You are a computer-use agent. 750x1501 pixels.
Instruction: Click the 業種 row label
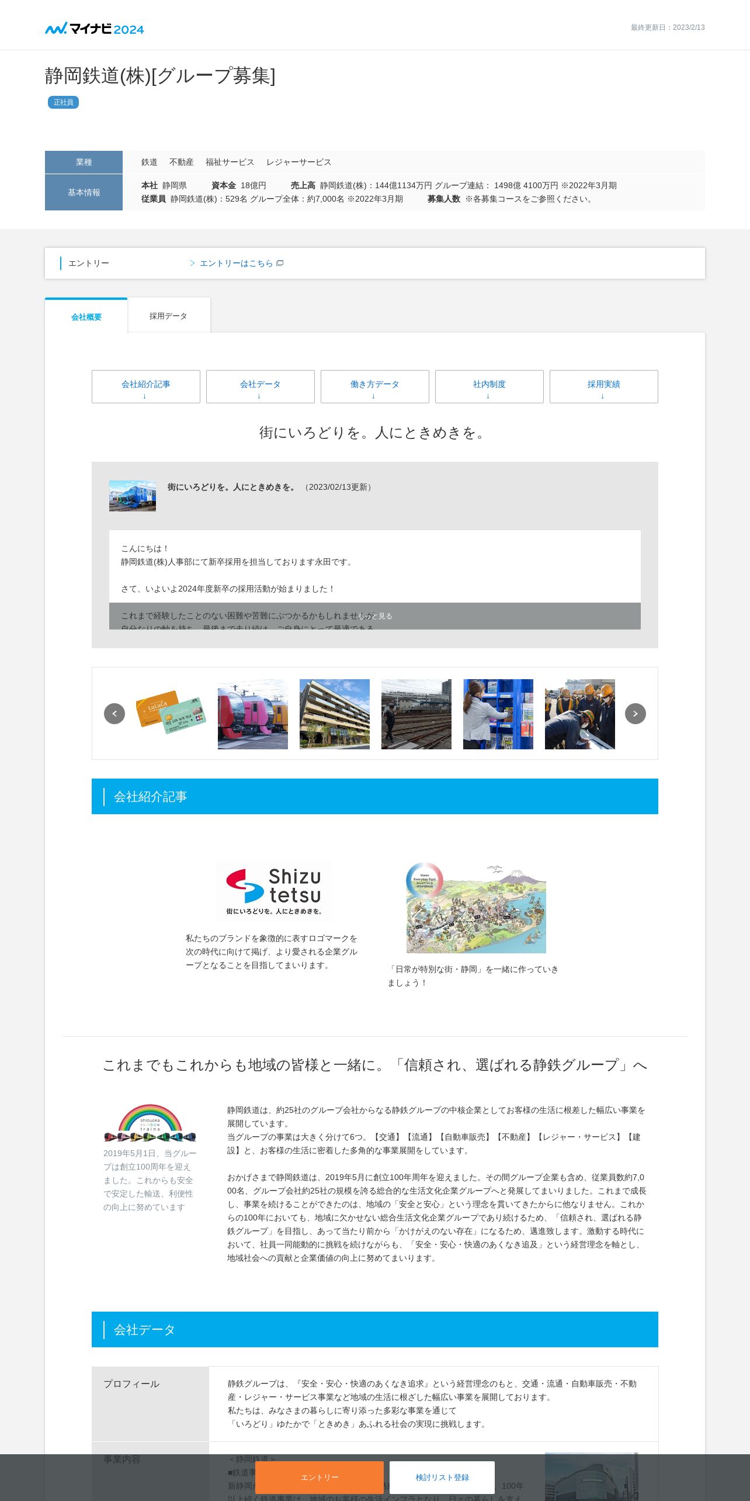[x=84, y=162]
